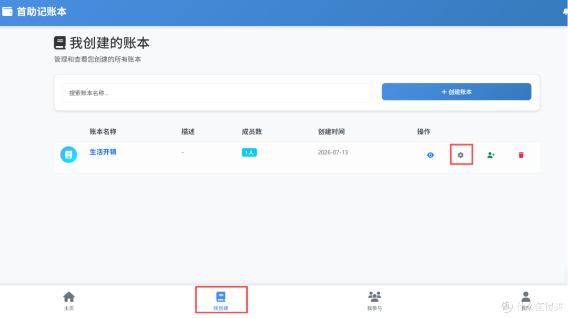This screenshot has width=568, height=318.
Task: Click the 首助记账本 app title
Action: pyautogui.click(x=42, y=12)
